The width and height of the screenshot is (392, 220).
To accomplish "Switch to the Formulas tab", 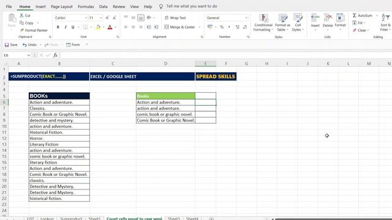I will click(86, 7).
